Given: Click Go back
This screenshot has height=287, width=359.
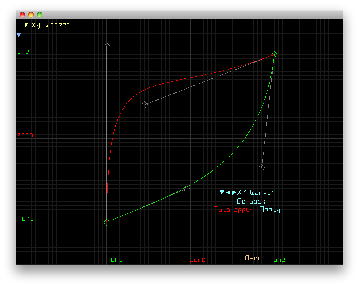Looking at the screenshot, I should (x=251, y=201).
